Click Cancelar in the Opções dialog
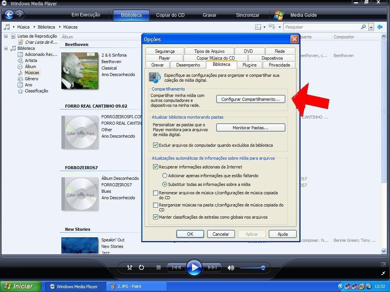The image size is (390, 292). tap(221, 234)
